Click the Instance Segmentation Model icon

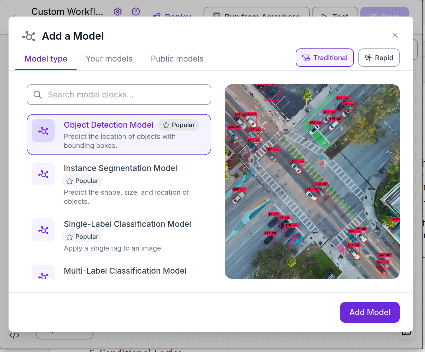[x=43, y=174]
